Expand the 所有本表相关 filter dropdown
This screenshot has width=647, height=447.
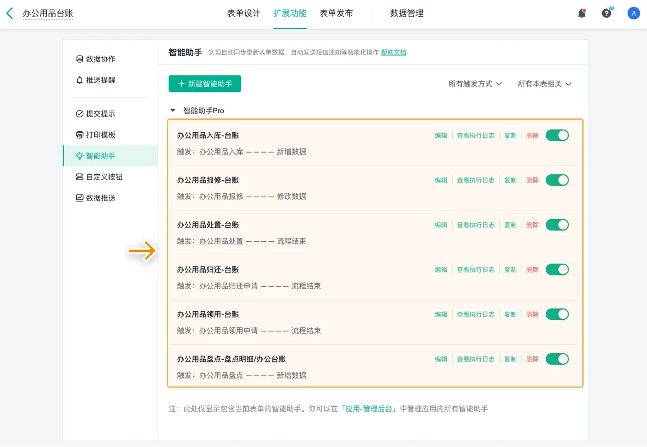(x=544, y=84)
